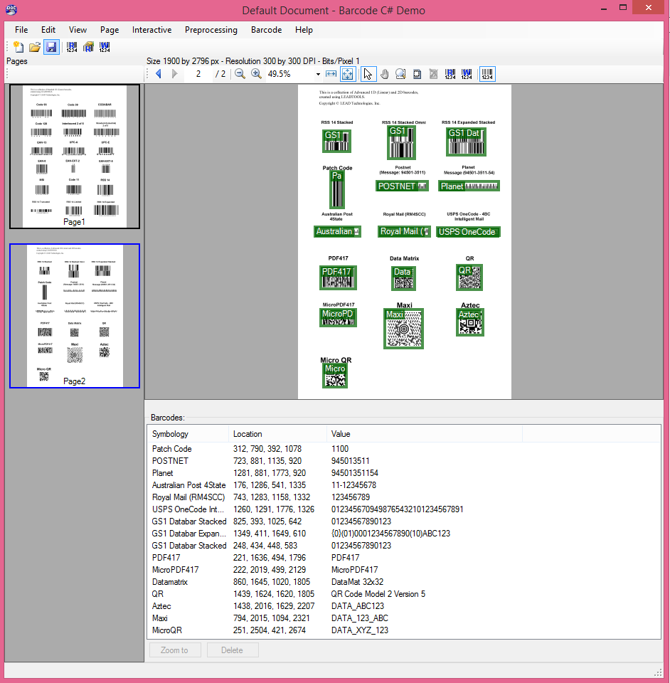
Task: Toggle the pointer select mode
Action: pyautogui.click(x=368, y=74)
